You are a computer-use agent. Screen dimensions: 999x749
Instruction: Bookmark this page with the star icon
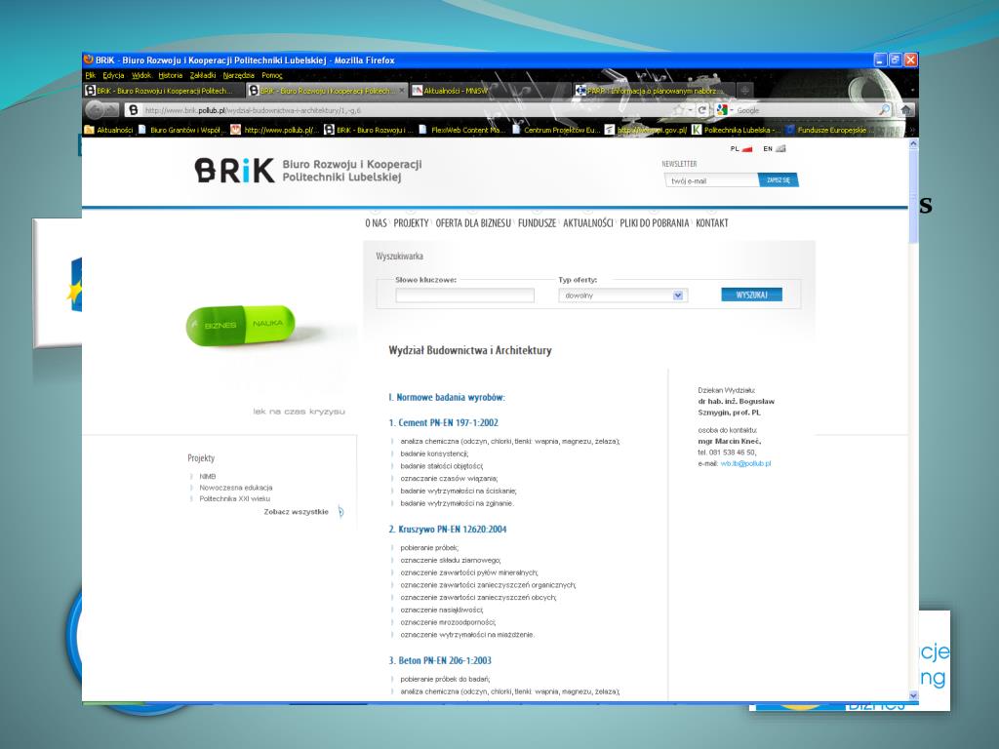(679, 110)
